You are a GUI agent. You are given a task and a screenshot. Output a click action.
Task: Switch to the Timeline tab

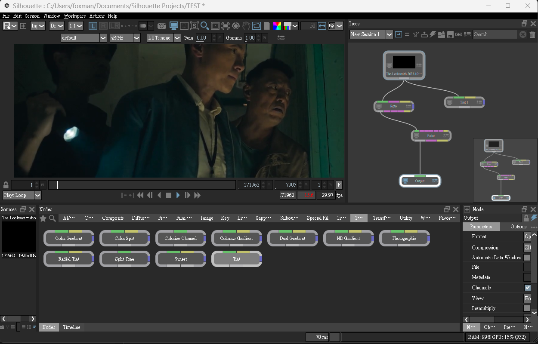pyautogui.click(x=71, y=327)
